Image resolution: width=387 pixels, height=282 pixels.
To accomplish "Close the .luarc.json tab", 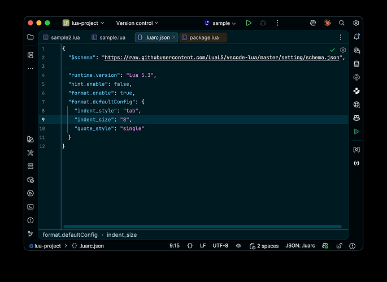I will click(174, 37).
